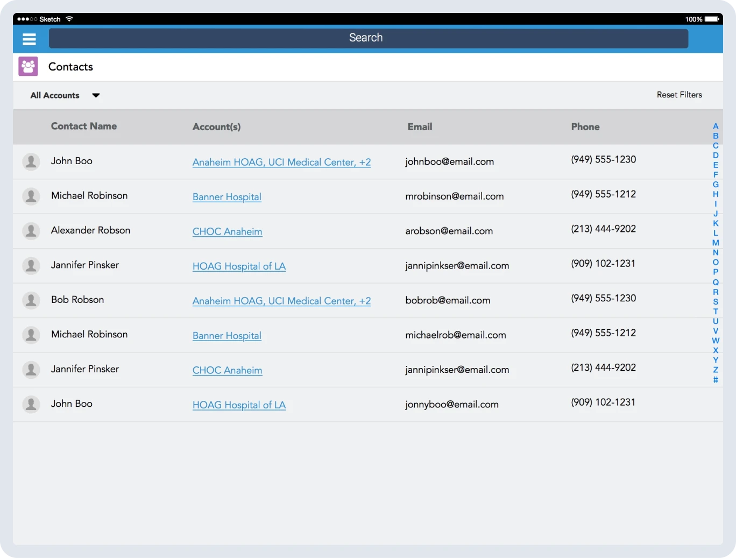Open the hamburger menu icon
The image size is (736, 558).
tap(29, 39)
